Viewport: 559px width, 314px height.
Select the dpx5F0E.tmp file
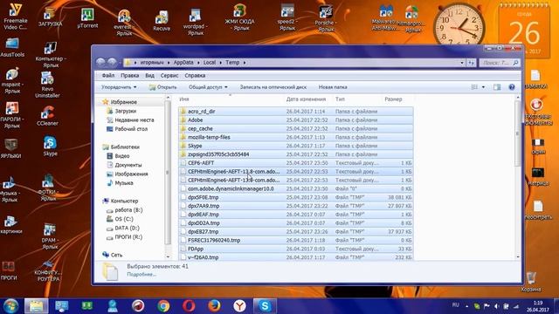point(295,197)
